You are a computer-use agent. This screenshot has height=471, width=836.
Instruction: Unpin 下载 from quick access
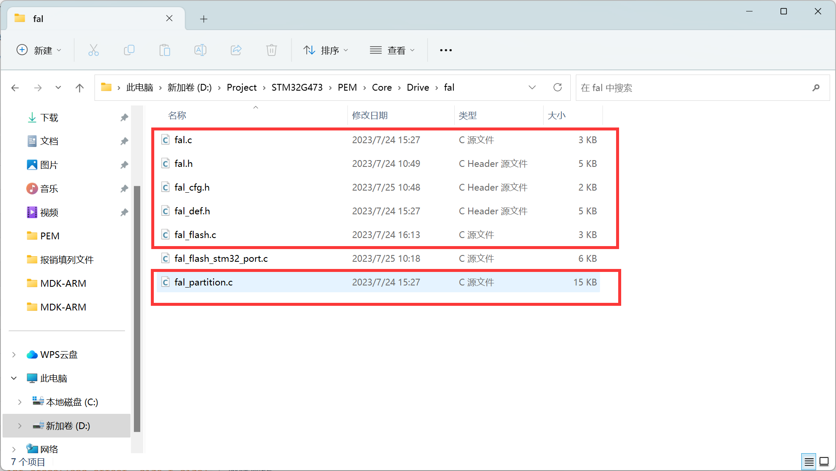tap(124, 117)
